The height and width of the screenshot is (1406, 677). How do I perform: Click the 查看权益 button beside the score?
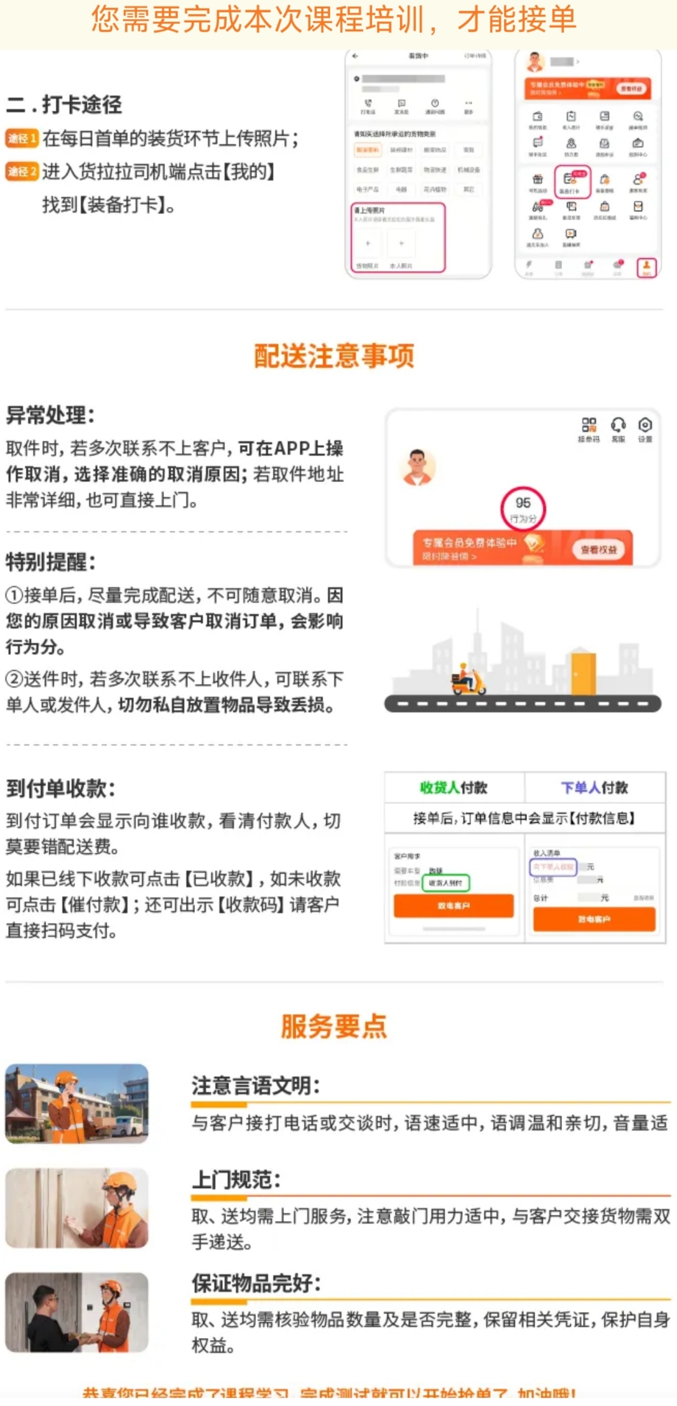coord(598,549)
